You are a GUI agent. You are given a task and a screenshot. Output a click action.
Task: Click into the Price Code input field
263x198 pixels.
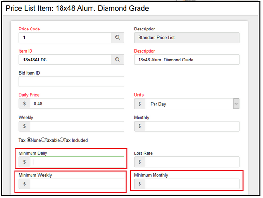coord(65,38)
